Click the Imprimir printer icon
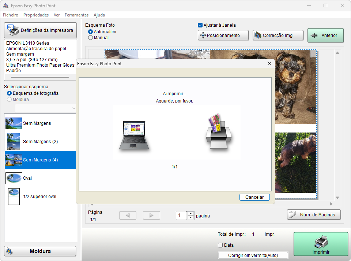This screenshot has width=351, height=261. (321, 242)
